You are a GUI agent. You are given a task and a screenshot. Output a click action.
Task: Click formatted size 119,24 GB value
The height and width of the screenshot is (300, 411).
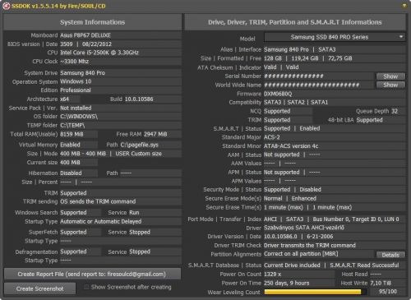305,58
